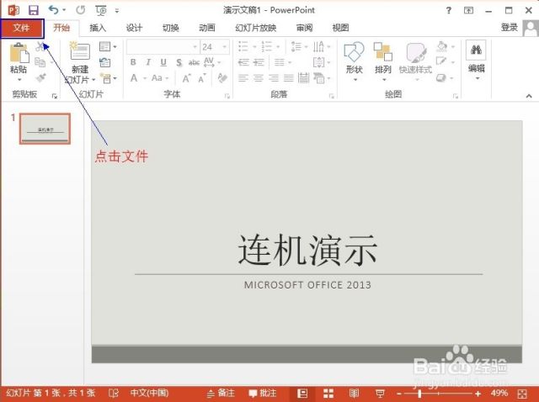
Task: Toggle Italic formatting
Action: pyautogui.click(x=148, y=62)
